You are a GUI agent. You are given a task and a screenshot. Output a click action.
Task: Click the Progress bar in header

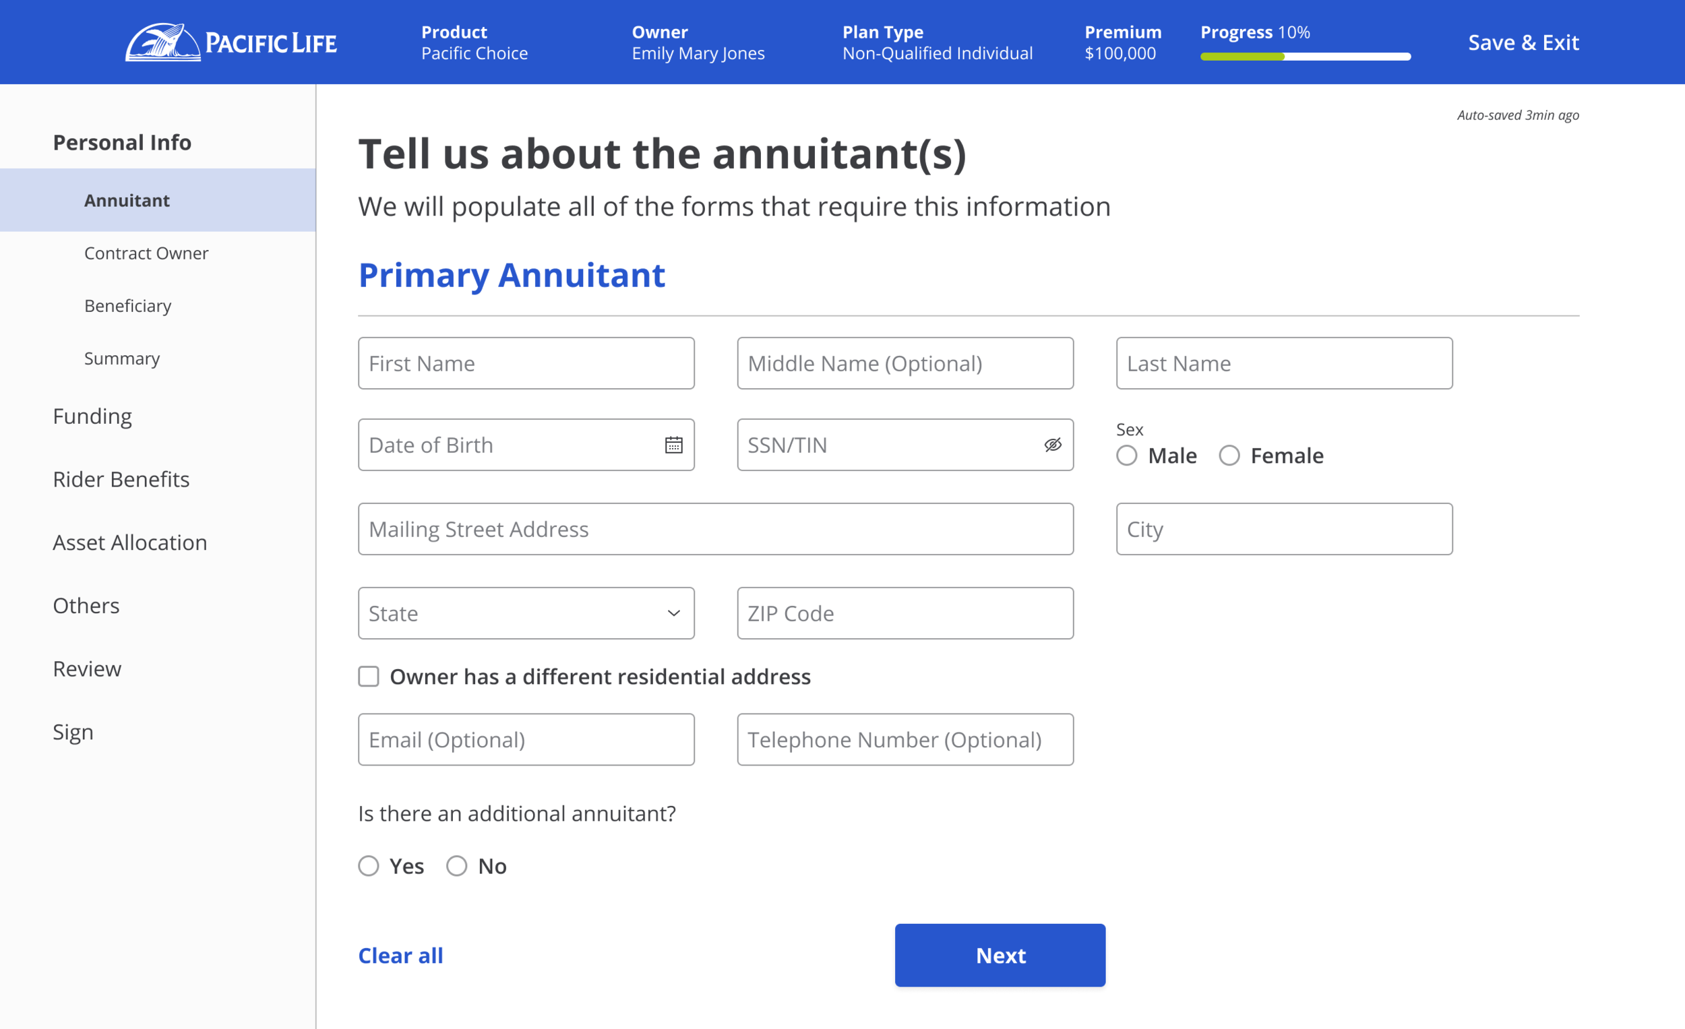tap(1305, 56)
